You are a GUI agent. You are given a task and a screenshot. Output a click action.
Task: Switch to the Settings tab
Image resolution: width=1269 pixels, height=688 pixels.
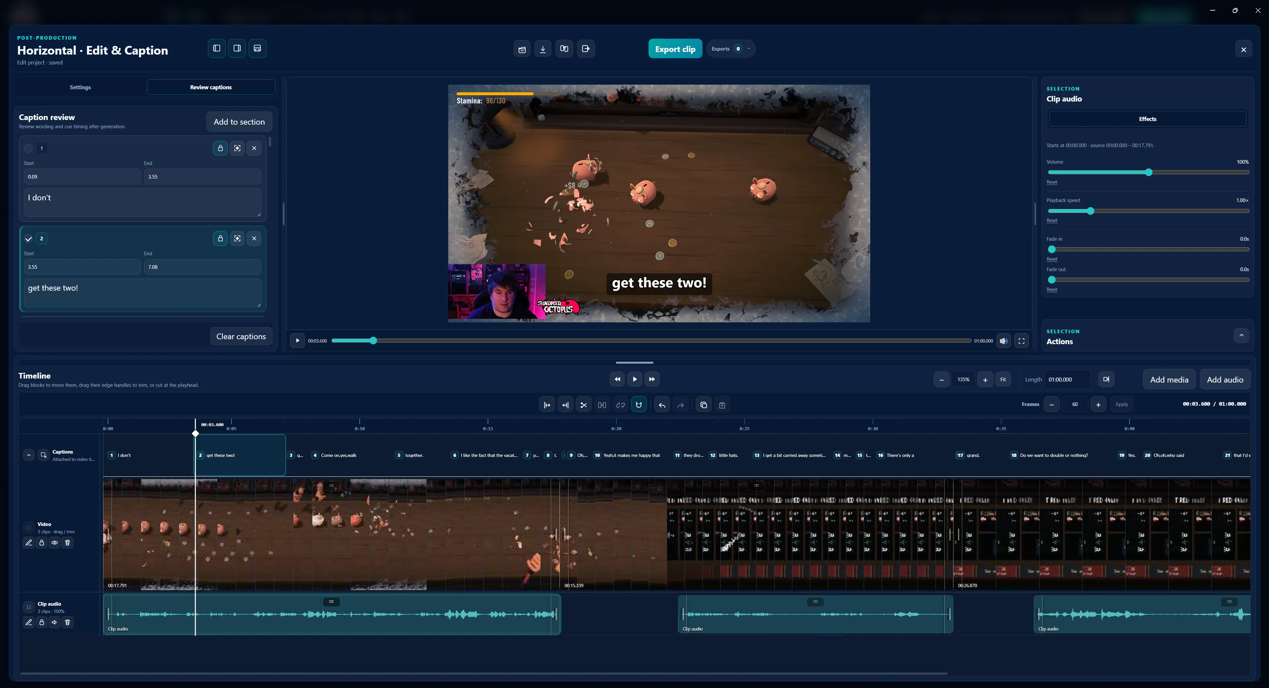click(80, 87)
